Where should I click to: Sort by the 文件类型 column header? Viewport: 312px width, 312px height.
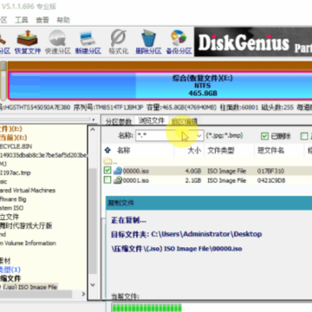221,150
